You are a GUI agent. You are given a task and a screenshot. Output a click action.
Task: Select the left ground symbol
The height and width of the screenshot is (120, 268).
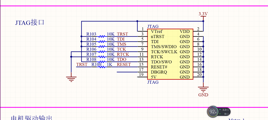(71, 79)
